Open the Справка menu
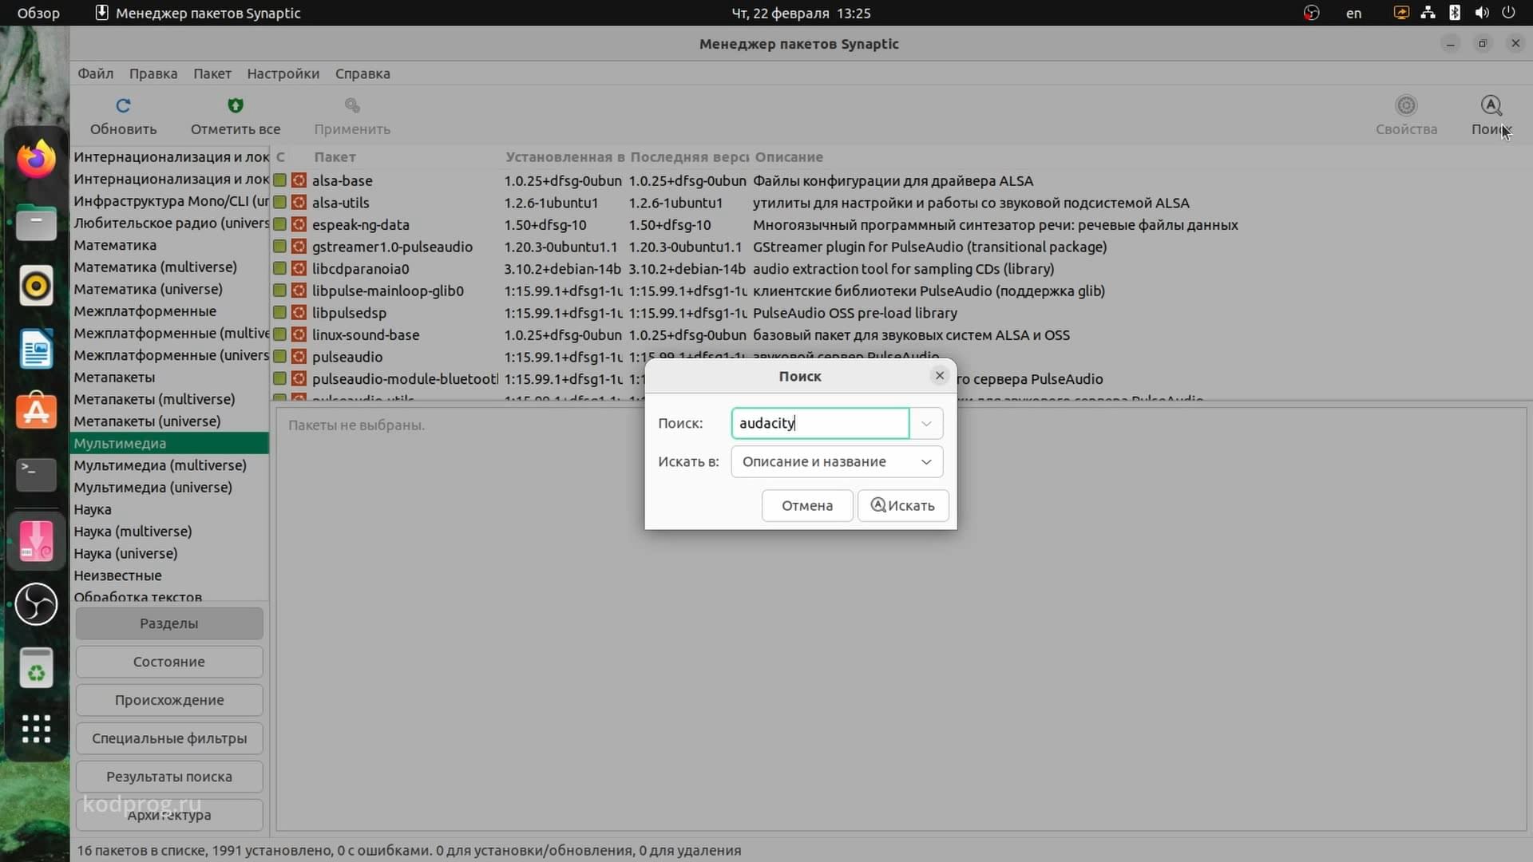This screenshot has width=1533, height=862. pos(362,73)
